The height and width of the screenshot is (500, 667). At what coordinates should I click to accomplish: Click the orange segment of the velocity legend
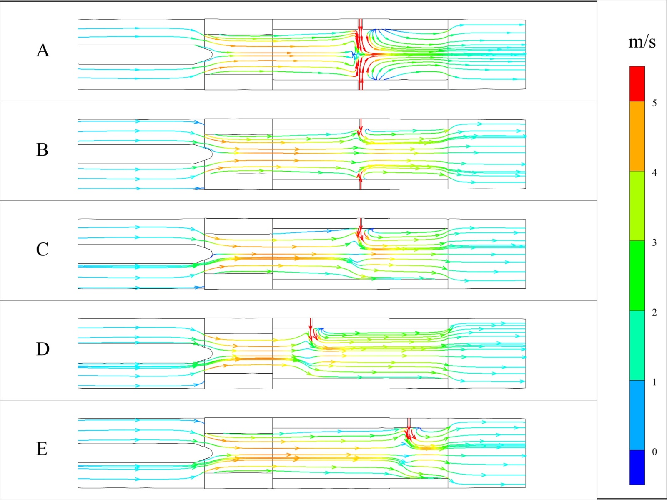click(637, 136)
